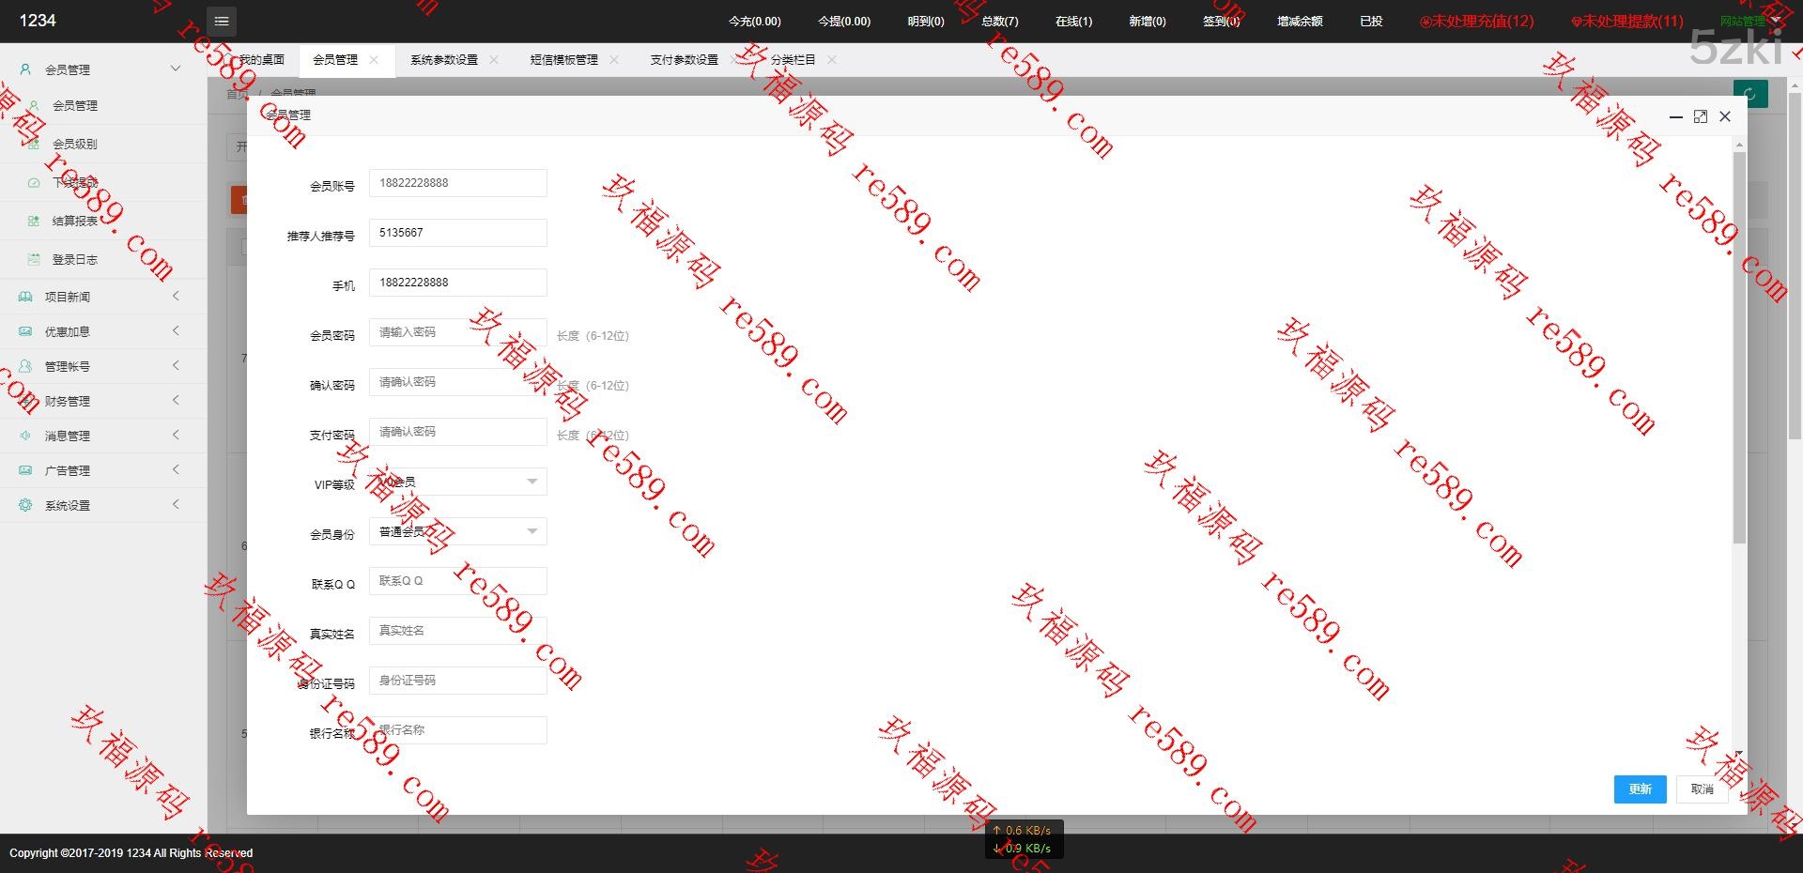Click the 会员密码 input field
Screen dimensions: 1803x873
coord(457,332)
